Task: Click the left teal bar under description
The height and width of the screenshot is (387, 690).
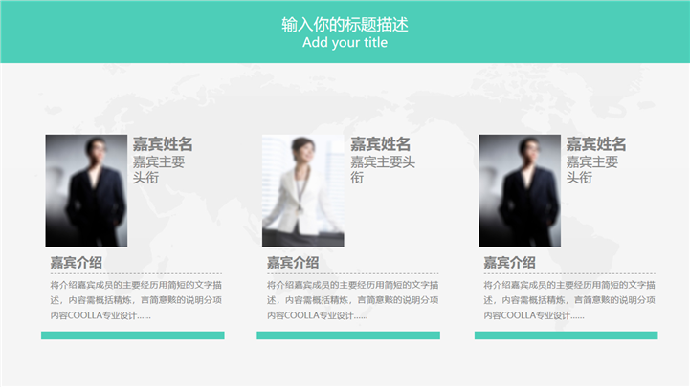Action: [133, 335]
